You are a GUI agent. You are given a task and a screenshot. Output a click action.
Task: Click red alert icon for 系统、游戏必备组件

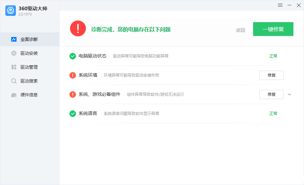tap(73, 94)
